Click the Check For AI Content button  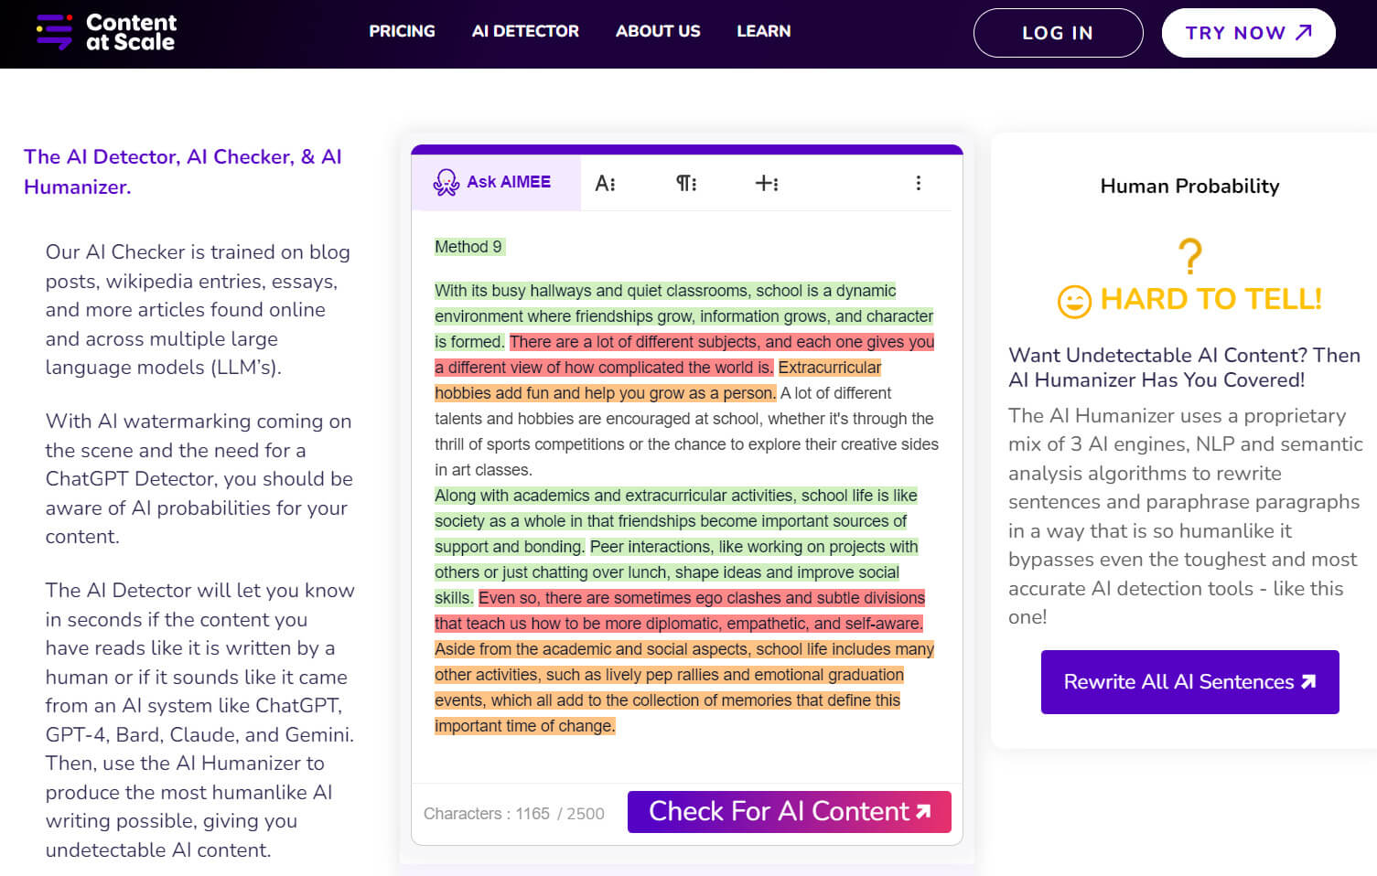[x=789, y=812]
